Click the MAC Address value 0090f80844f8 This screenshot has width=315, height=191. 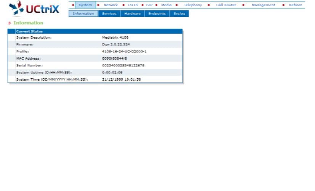[114, 58]
